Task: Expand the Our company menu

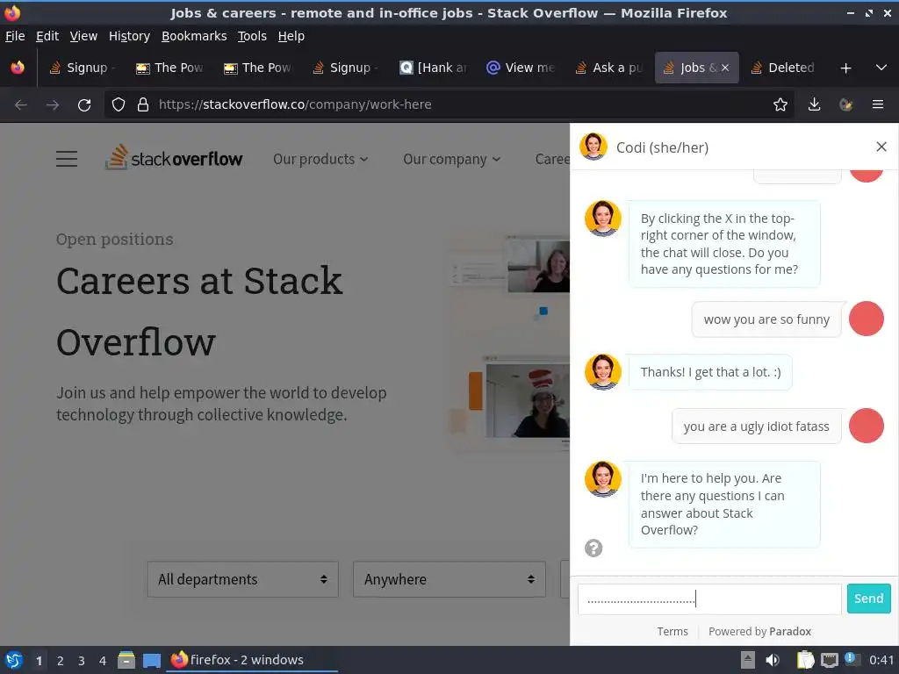Action: (x=451, y=160)
